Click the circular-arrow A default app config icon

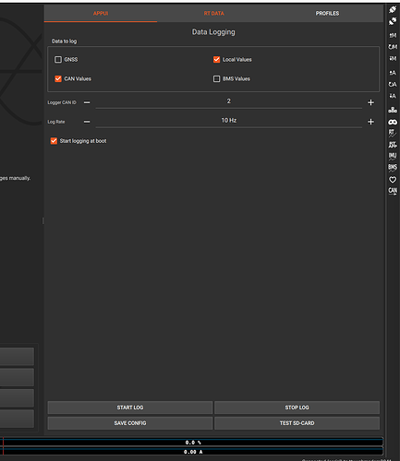coord(393,84)
